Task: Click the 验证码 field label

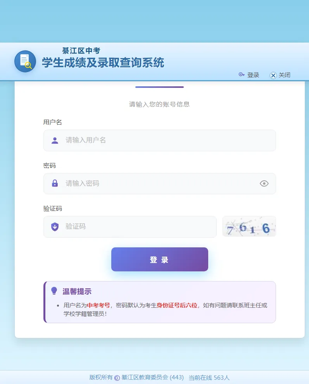Action: coord(52,209)
